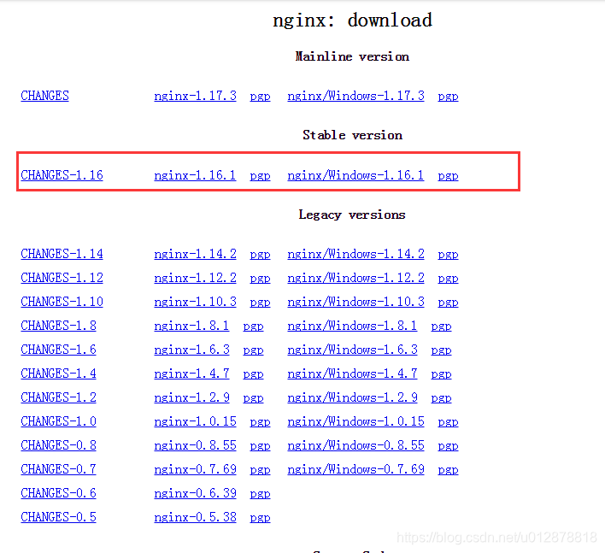Open pgp link beside nginx-1.12.2
This screenshot has height=553, width=605.
tap(260, 279)
